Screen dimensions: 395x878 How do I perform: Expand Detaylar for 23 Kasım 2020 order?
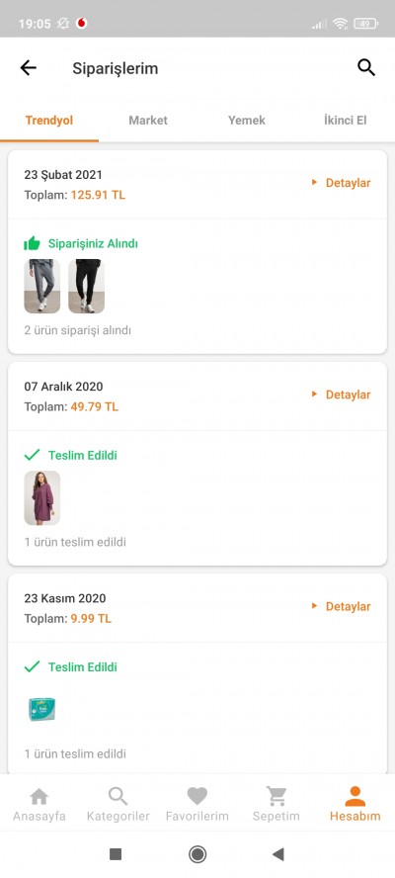point(342,606)
